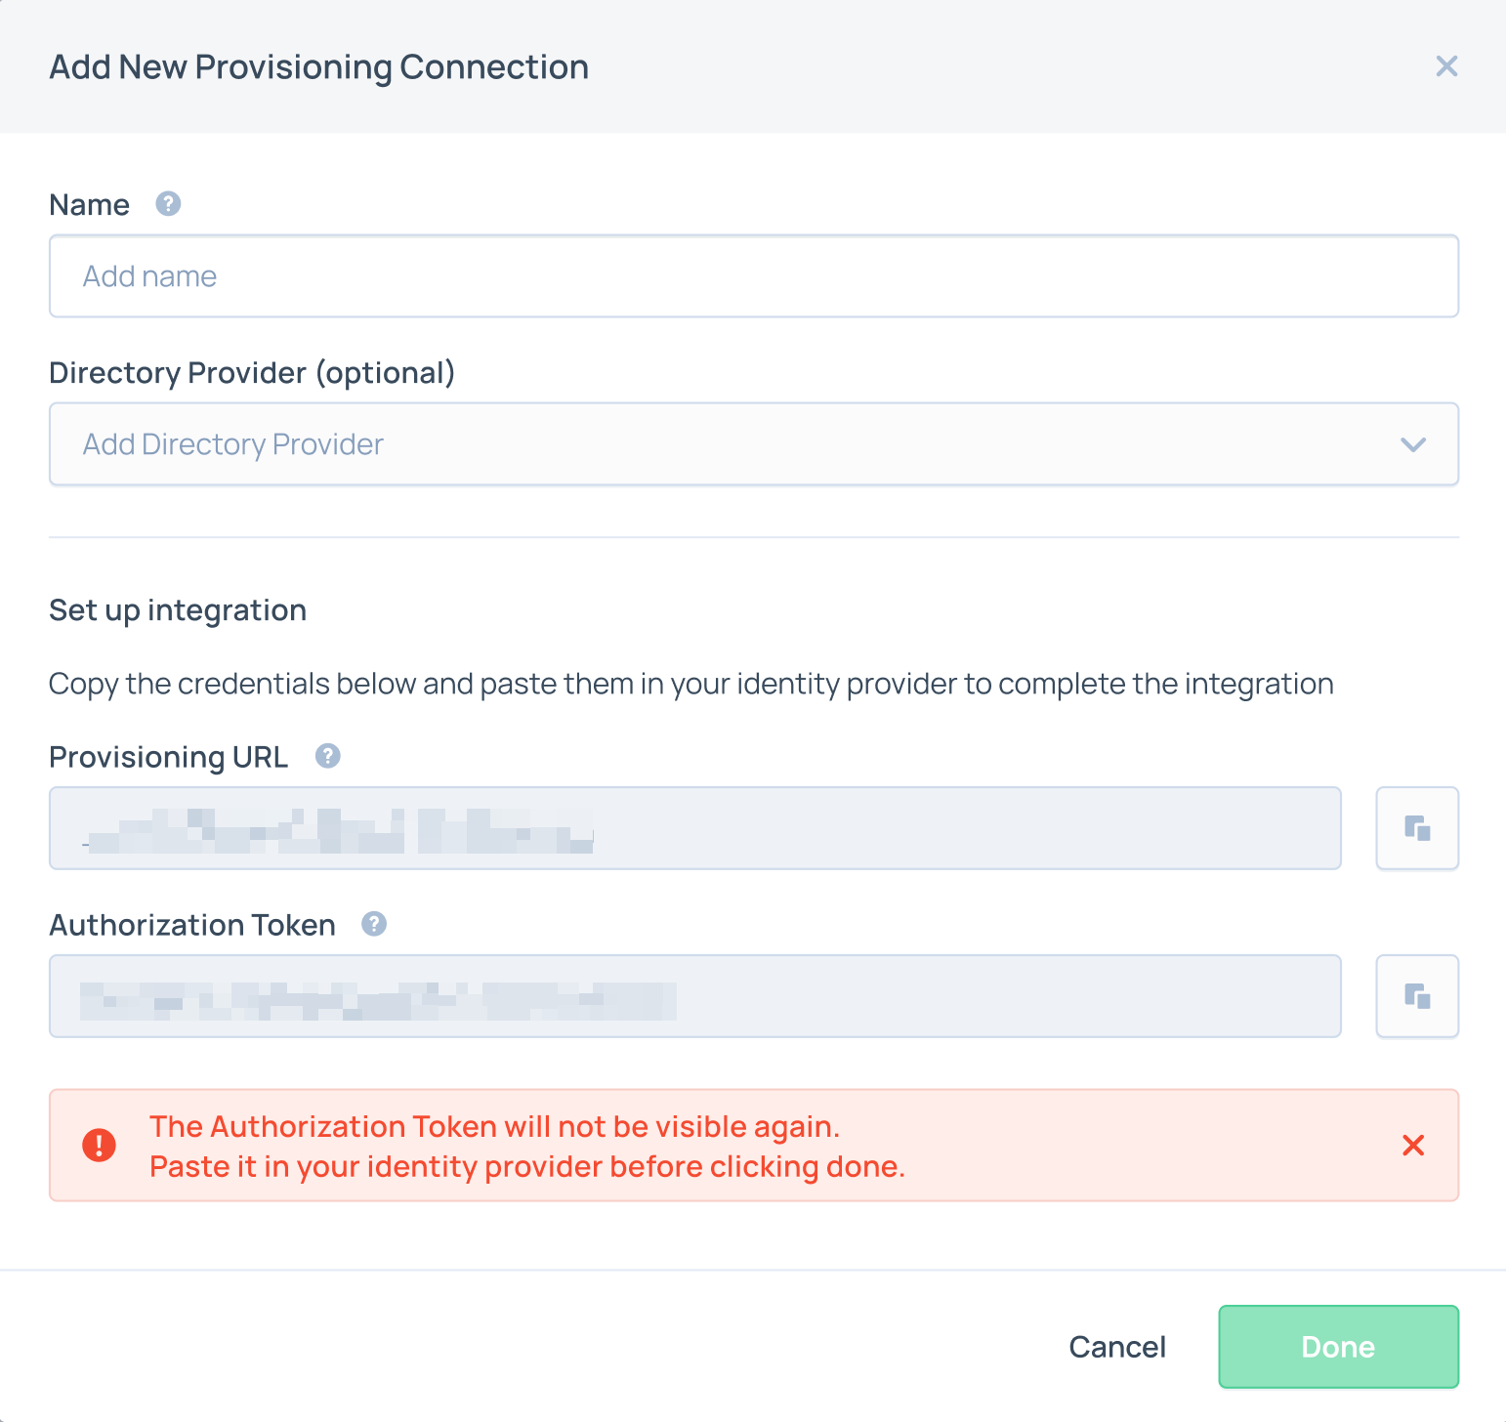Click the Name field help icon
1506x1422 pixels.
tap(168, 203)
